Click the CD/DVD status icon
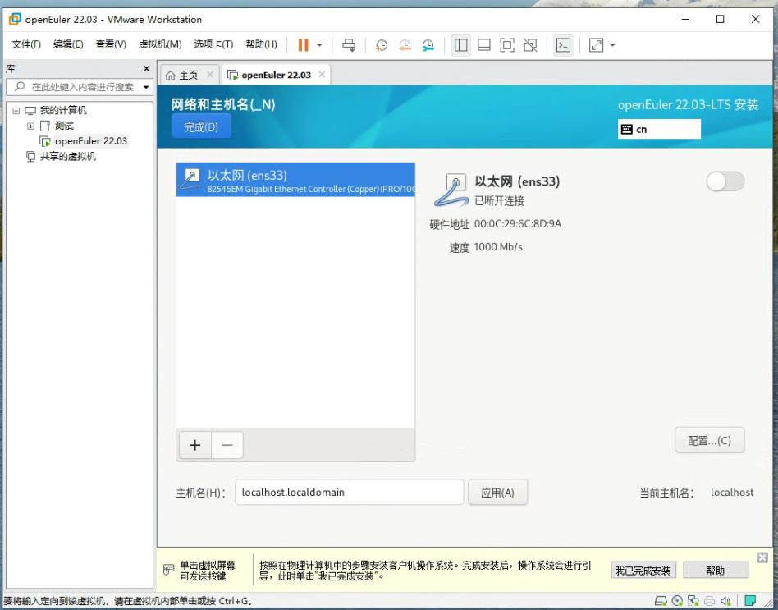The image size is (778, 610). (677, 601)
